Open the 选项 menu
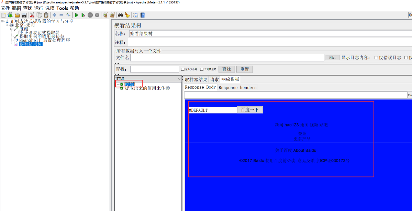Image resolution: width=412 pixels, height=211 pixels. coord(50,8)
